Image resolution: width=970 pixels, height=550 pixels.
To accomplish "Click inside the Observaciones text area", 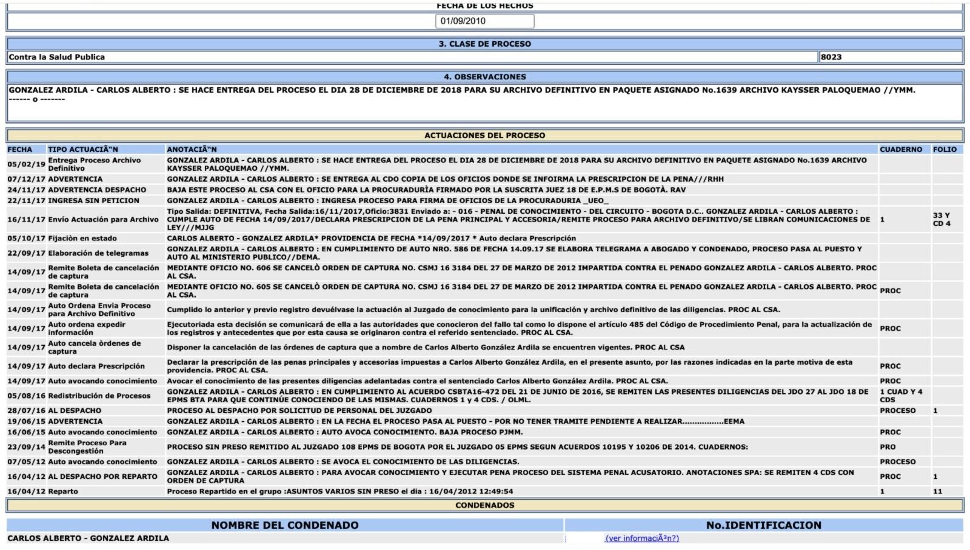I will click(x=484, y=102).
